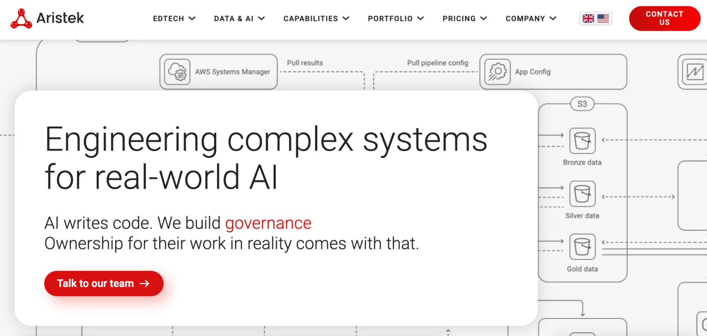This screenshot has width=707, height=336.
Task: Click the 'Silver data' label
Action: [582, 216]
